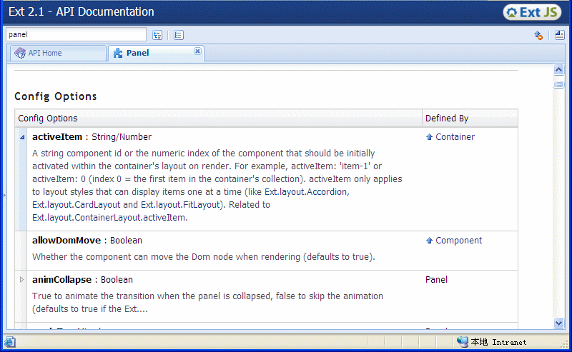Expand the animCollapse config row

click(22, 279)
